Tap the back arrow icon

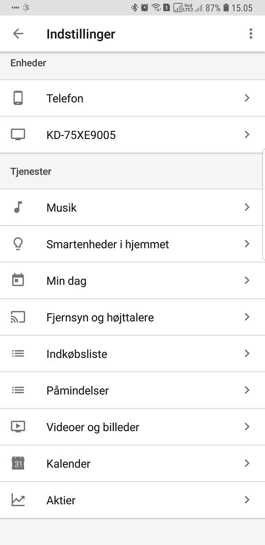pos(18,34)
